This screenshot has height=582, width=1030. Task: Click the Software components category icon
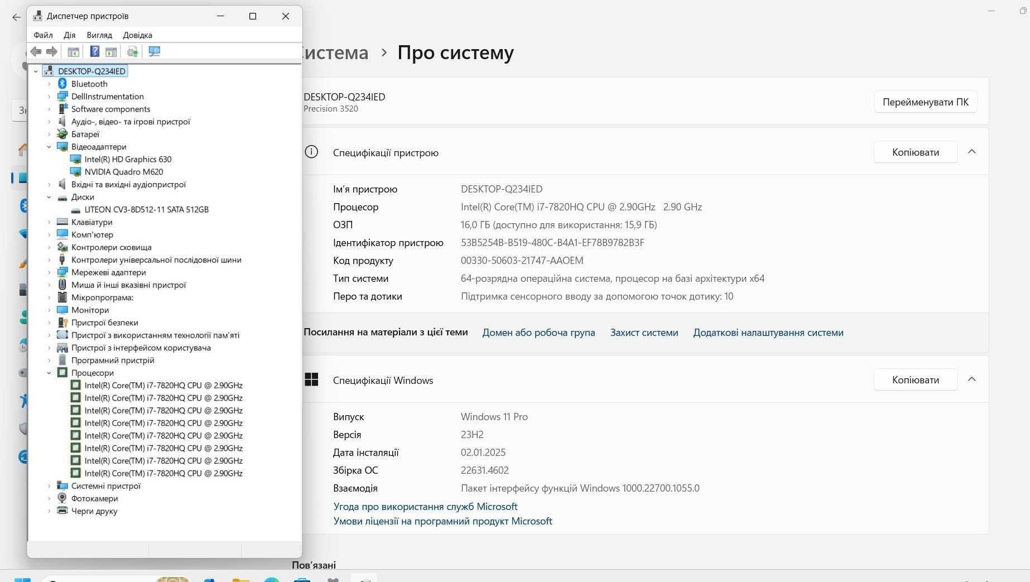click(x=62, y=109)
